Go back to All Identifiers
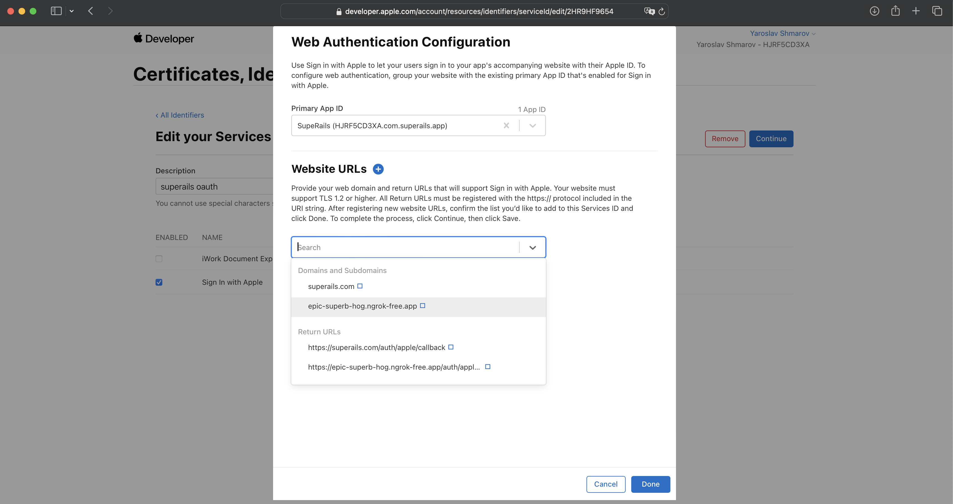 [x=180, y=115]
